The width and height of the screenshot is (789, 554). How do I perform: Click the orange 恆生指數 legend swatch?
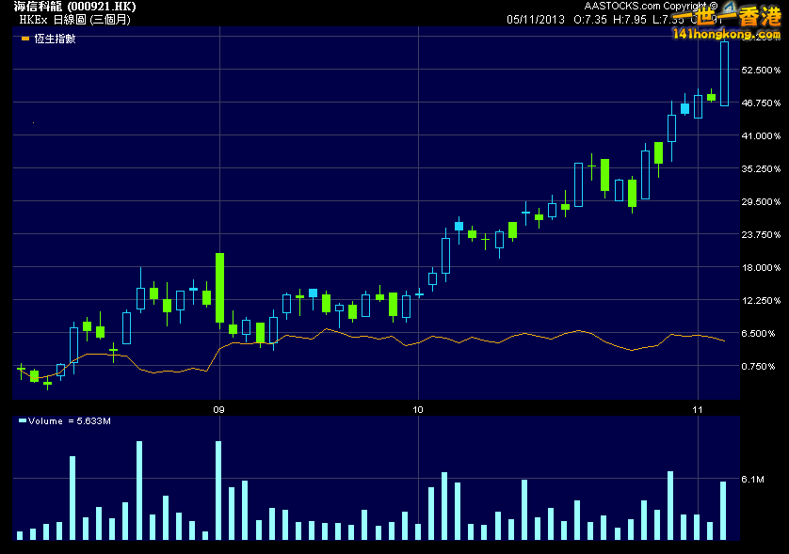click(x=25, y=39)
